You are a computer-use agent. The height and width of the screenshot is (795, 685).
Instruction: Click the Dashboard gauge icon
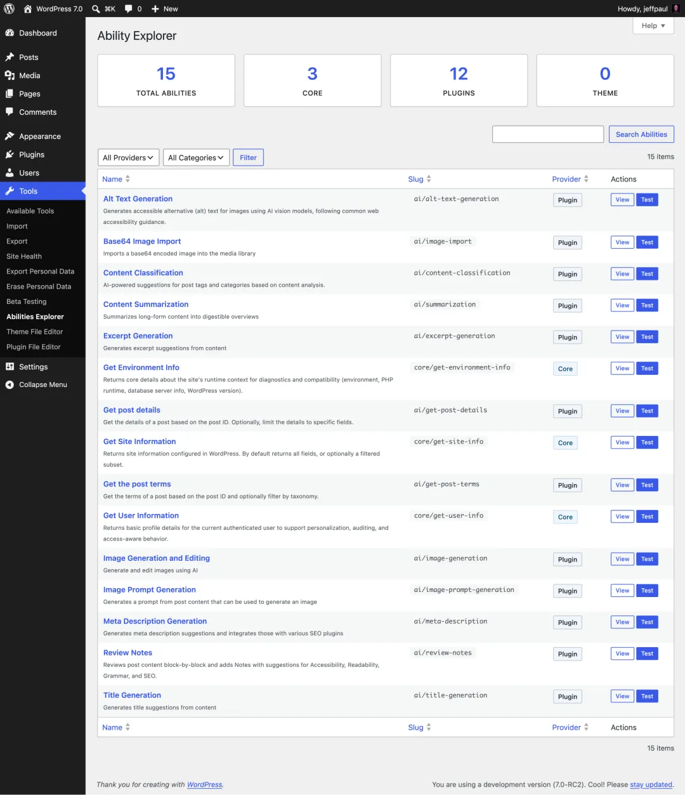10,33
